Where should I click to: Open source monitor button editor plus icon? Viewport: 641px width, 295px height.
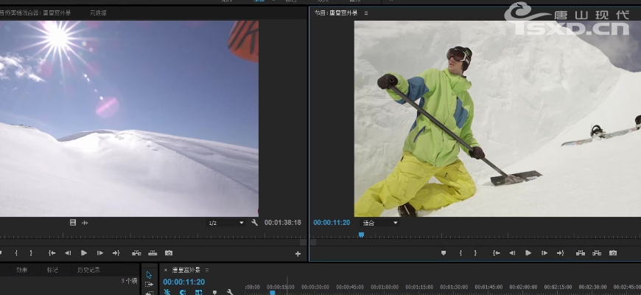coord(298,254)
